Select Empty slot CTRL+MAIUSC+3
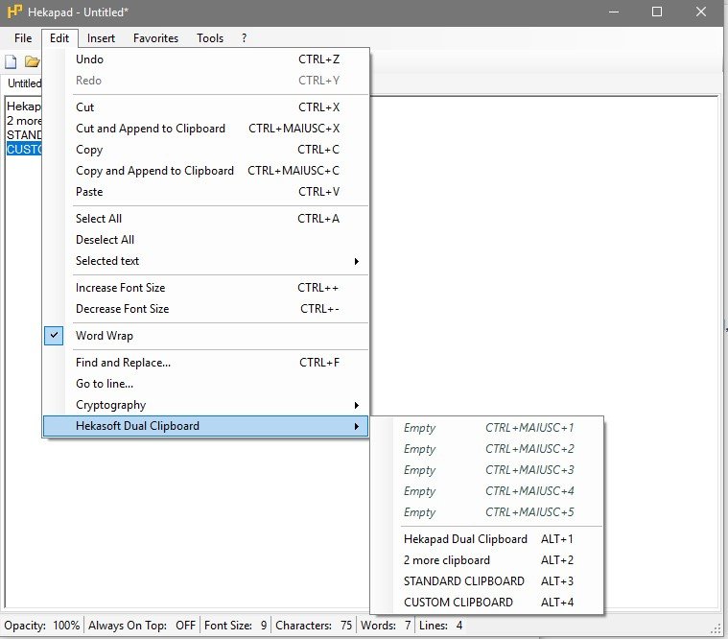The width and height of the screenshot is (728, 639). pyautogui.click(x=487, y=470)
